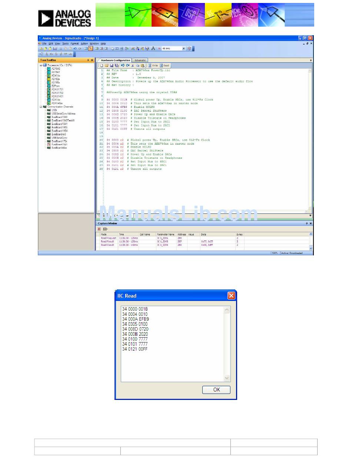Click OK in the IIC Read dialog
Image resolution: width=352 pixels, height=467 pixels.
coord(216,390)
